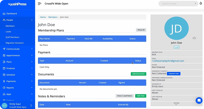Open the notifications bell

(201, 3)
